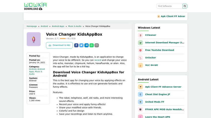Click the United Mods FF icon
Viewport: 211px width, 118px height.
point(140,102)
